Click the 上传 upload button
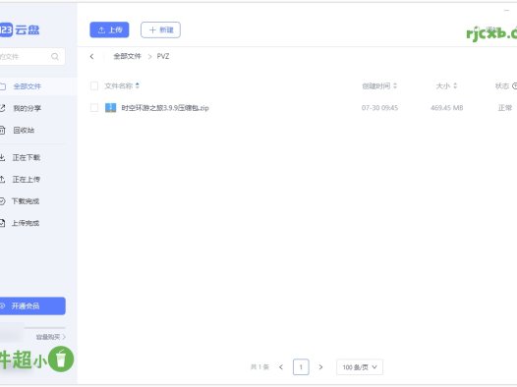The width and height of the screenshot is (517, 387). pos(109,30)
